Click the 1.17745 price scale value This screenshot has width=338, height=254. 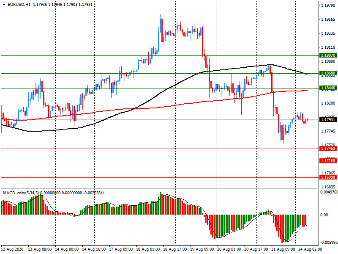[x=328, y=131]
